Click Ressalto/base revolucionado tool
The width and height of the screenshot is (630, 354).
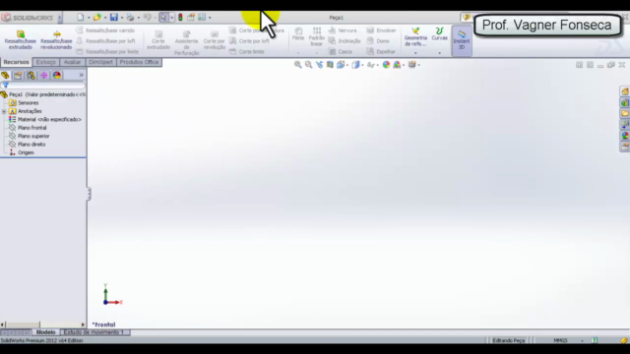[x=56, y=39]
